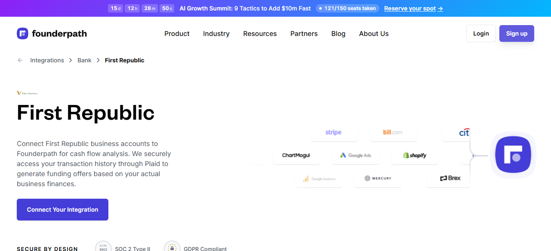Select the ChartMogul integration card

(x=296, y=155)
